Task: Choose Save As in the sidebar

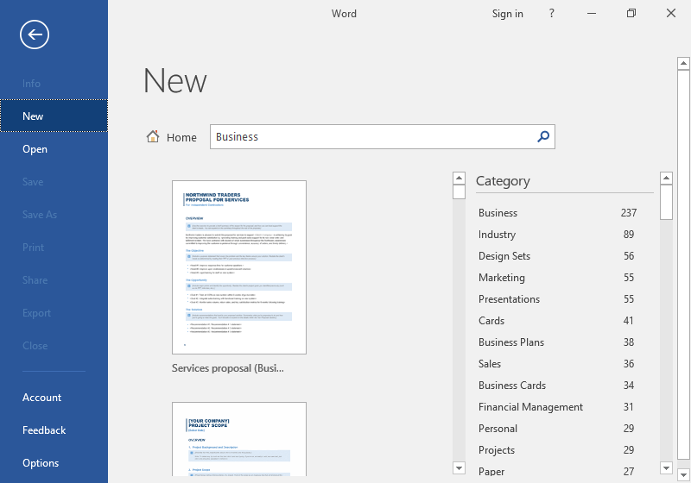Action: (54, 214)
